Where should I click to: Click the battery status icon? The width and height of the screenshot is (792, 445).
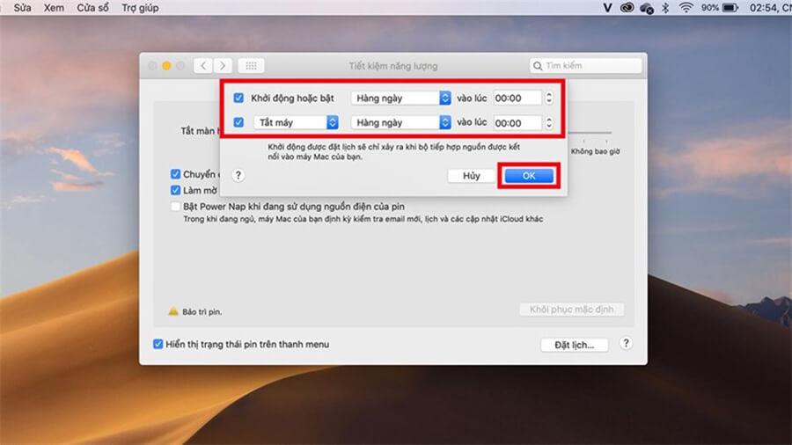(x=730, y=7)
